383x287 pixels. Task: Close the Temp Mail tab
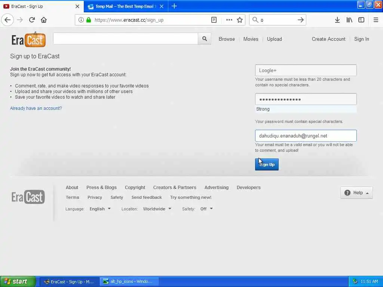pos(162,6)
